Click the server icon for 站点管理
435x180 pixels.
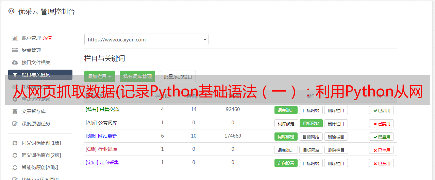coord(15,50)
